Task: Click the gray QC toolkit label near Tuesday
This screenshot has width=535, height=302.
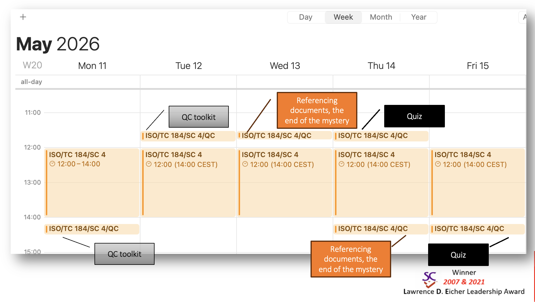Action: 199,117
